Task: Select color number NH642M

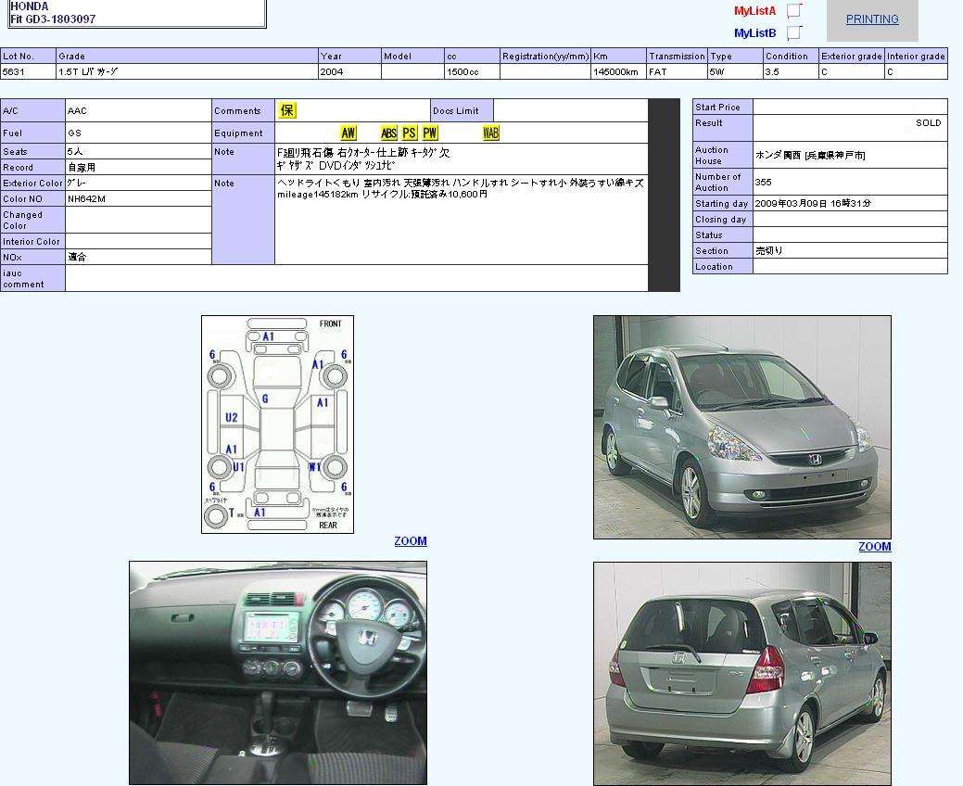Action: [x=86, y=199]
